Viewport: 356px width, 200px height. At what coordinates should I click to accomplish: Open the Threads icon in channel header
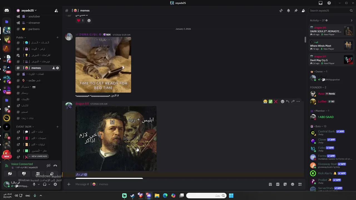(281, 11)
